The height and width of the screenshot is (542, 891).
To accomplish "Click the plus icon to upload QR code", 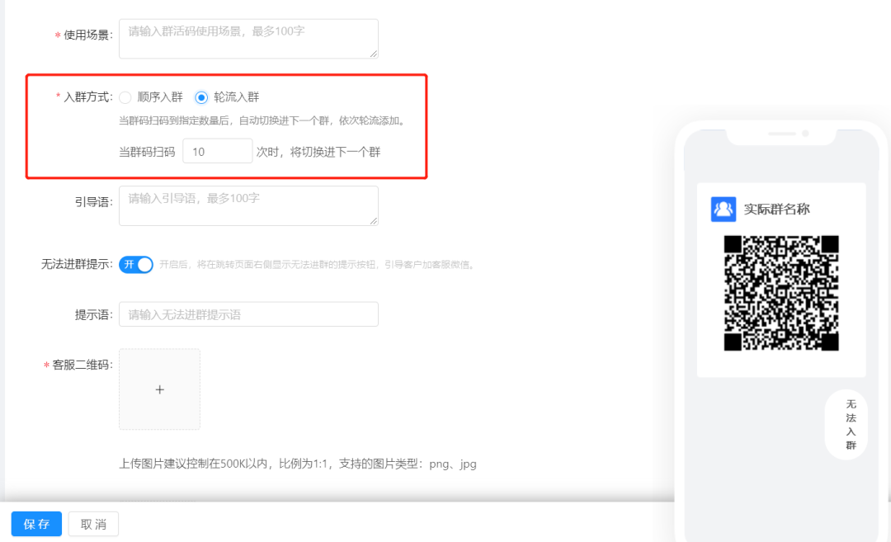I will 160,389.
